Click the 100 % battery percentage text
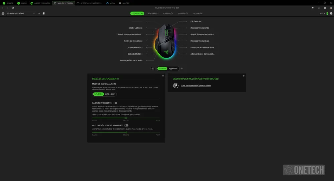The height and width of the screenshot is (181, 334). coord(322,13)
